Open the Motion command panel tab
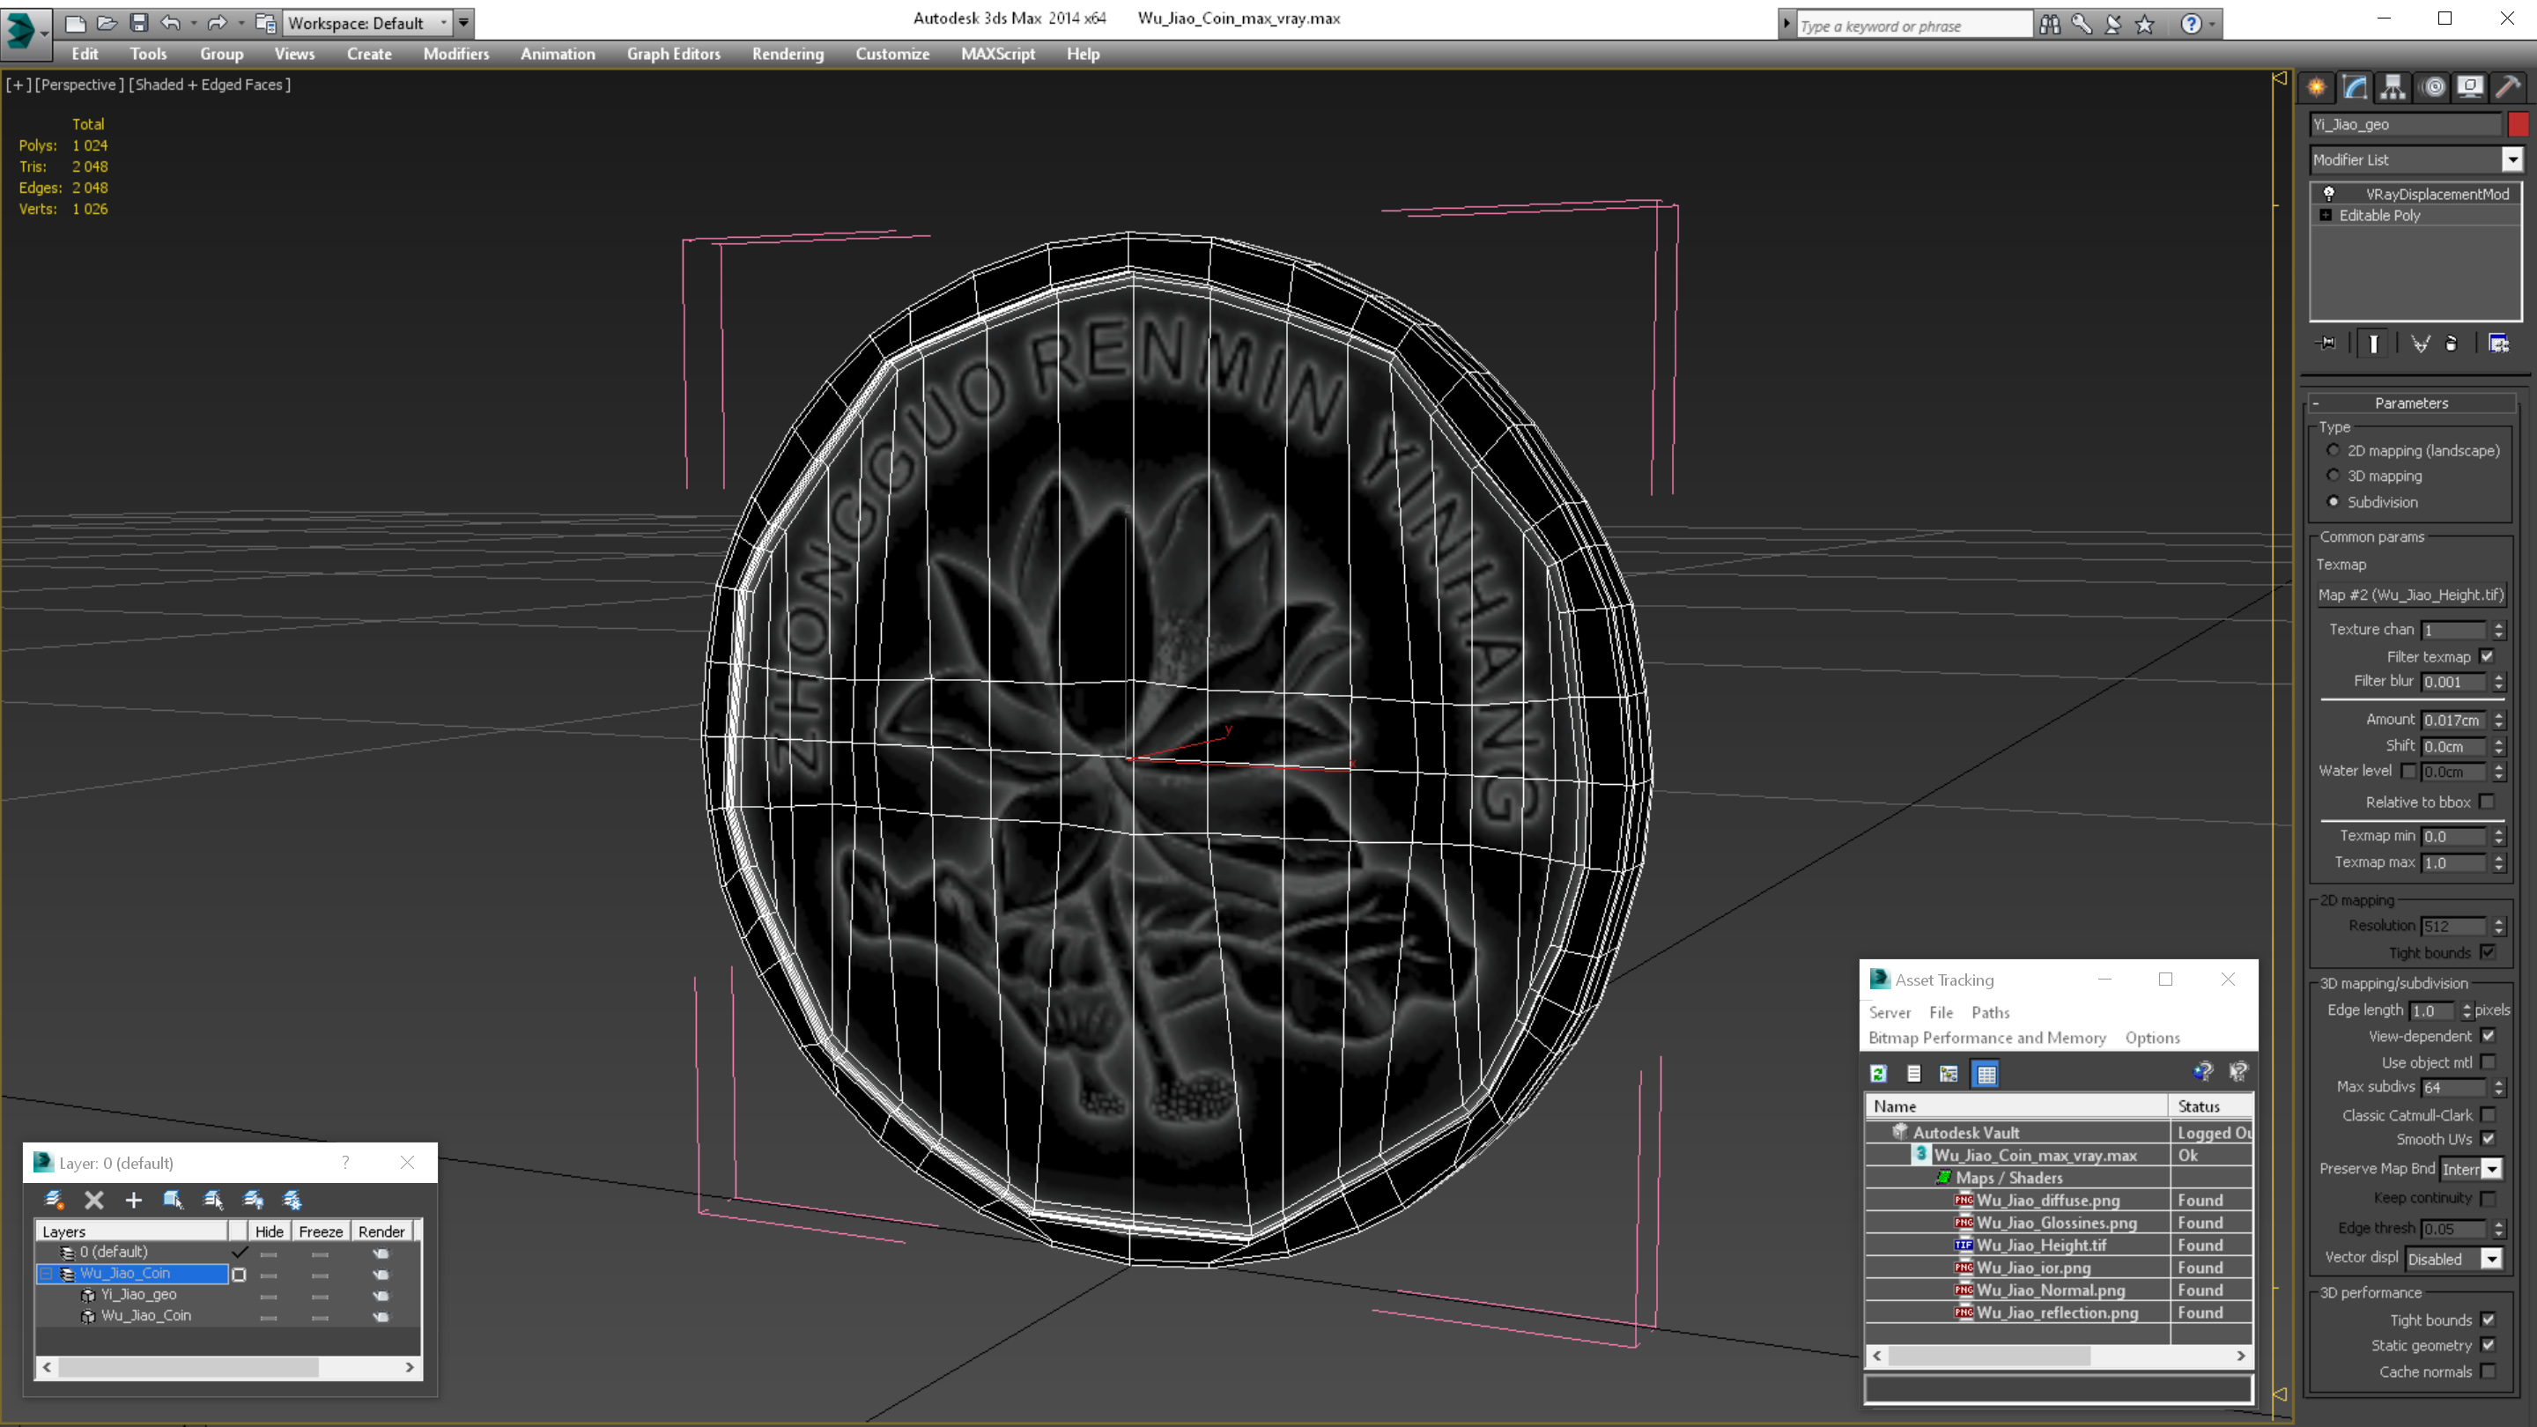 point(2432,86)
